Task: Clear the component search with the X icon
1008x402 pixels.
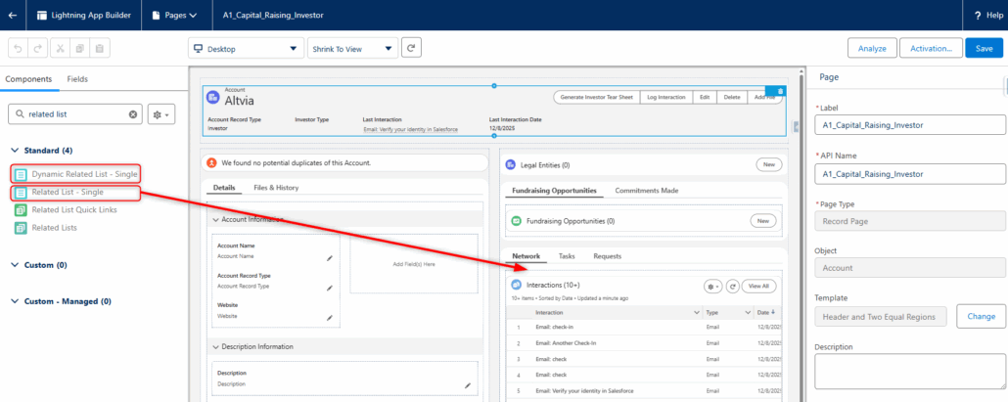Action: pyautogui.click(x=134, y=114)
